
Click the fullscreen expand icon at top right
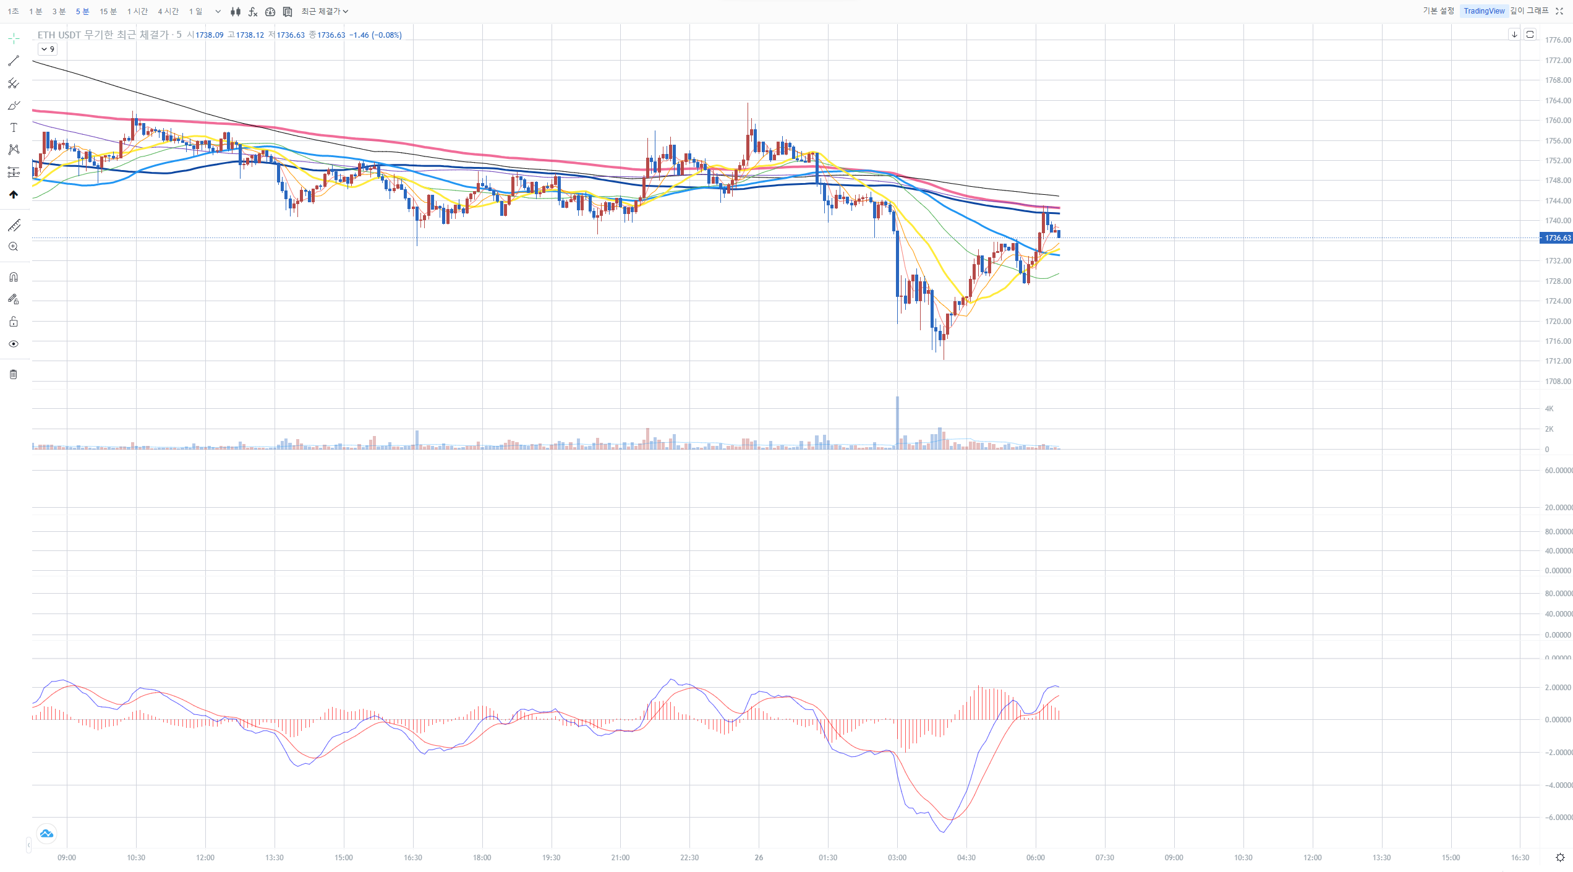[1559, 11]
